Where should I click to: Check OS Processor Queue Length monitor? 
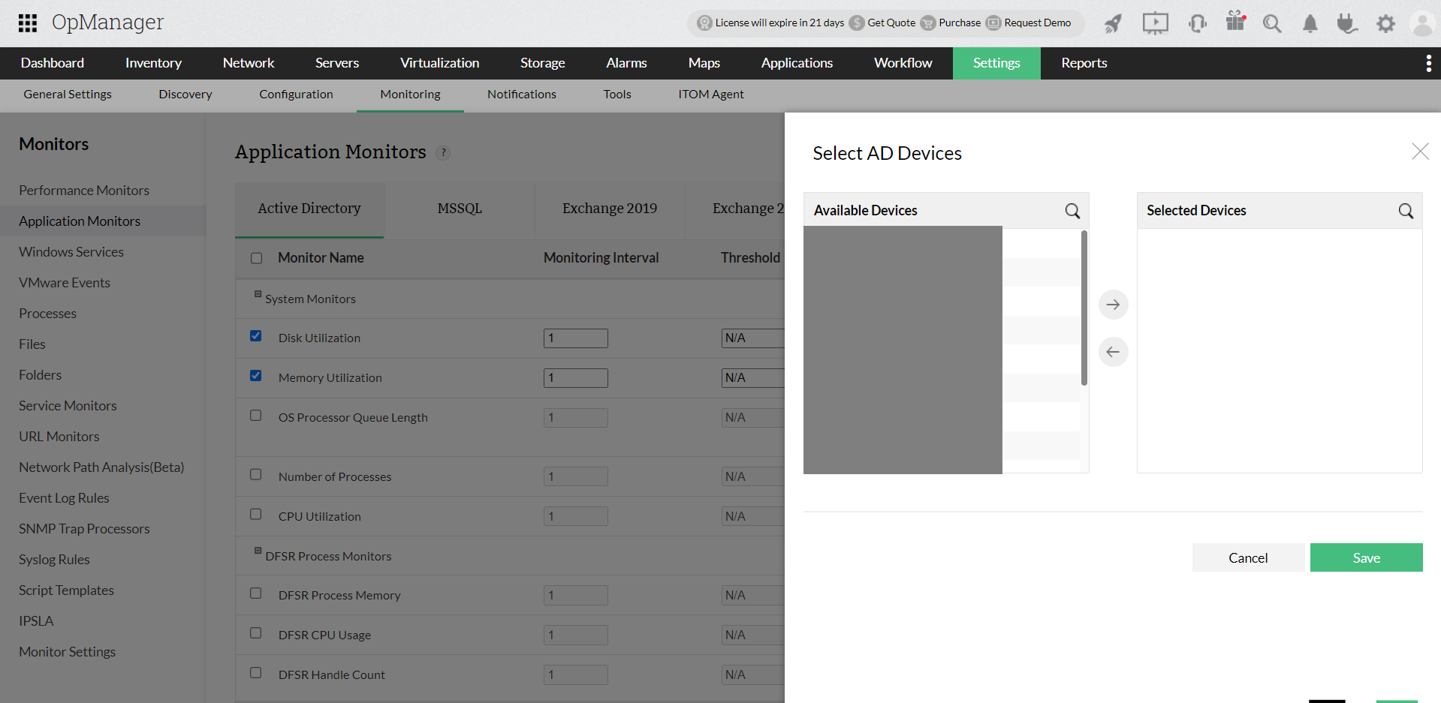[256, 416]
